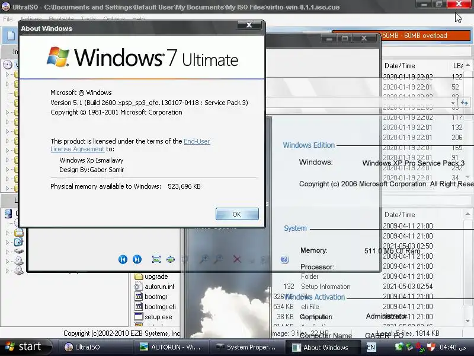Click the Date/Time column header in upper list
The width and height of the screenshot is (474, 356).
pos(399,66)
